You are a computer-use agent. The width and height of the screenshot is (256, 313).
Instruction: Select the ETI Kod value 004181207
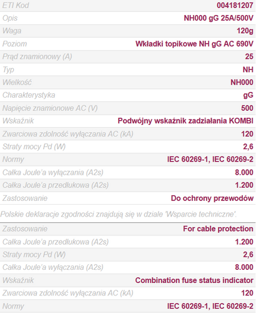235,5
